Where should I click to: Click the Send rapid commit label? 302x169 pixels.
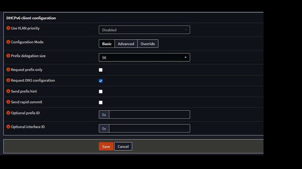[x=26, y=102]
